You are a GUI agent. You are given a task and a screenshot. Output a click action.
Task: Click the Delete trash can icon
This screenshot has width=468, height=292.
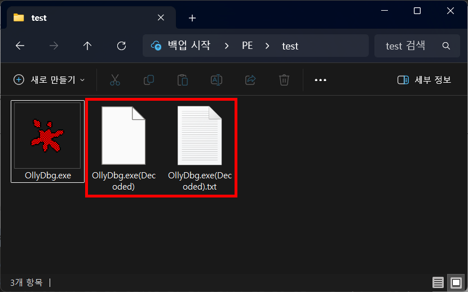point(284,80)
